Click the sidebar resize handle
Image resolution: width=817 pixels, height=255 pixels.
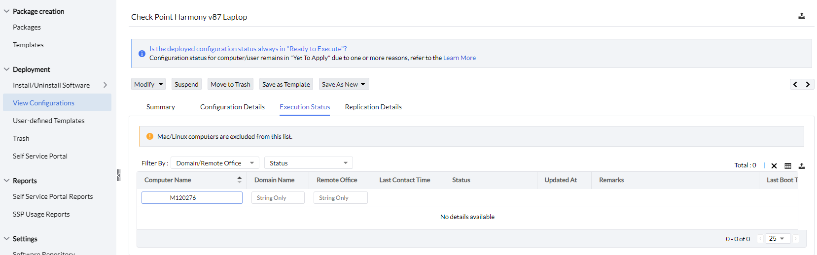pos(118,175)
